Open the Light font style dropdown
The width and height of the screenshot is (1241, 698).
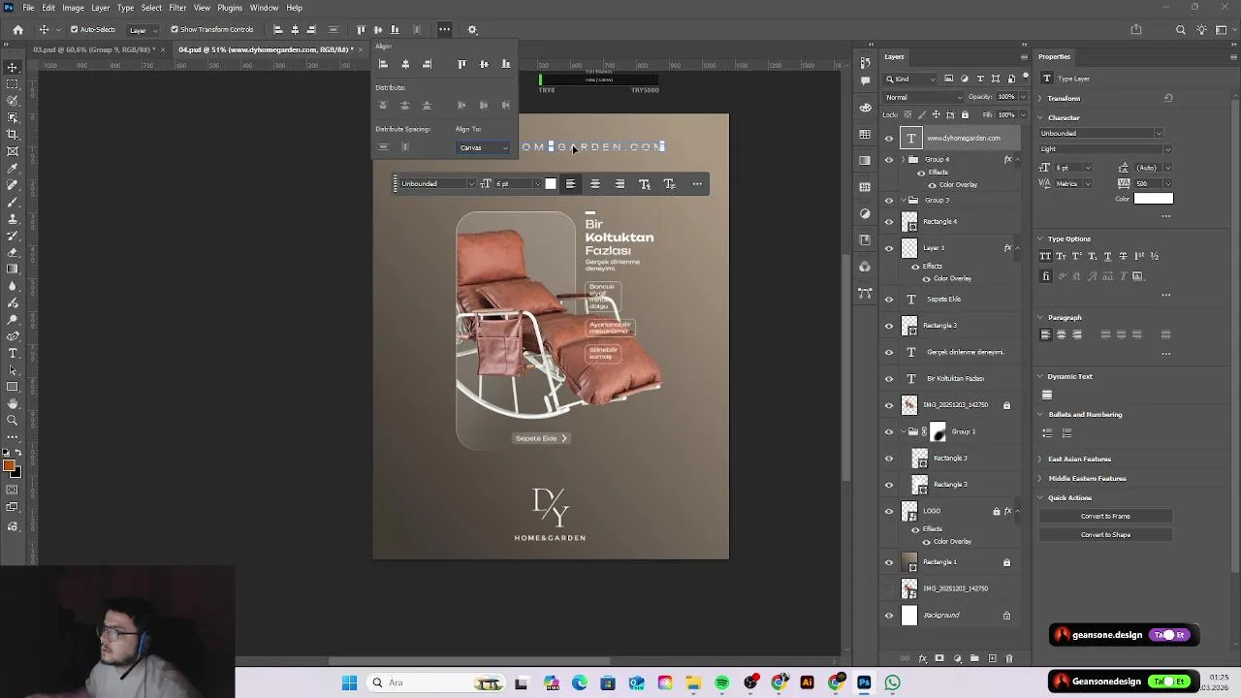1105,149
